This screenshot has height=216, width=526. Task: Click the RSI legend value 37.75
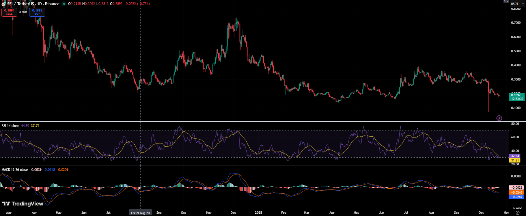point(35,126)
